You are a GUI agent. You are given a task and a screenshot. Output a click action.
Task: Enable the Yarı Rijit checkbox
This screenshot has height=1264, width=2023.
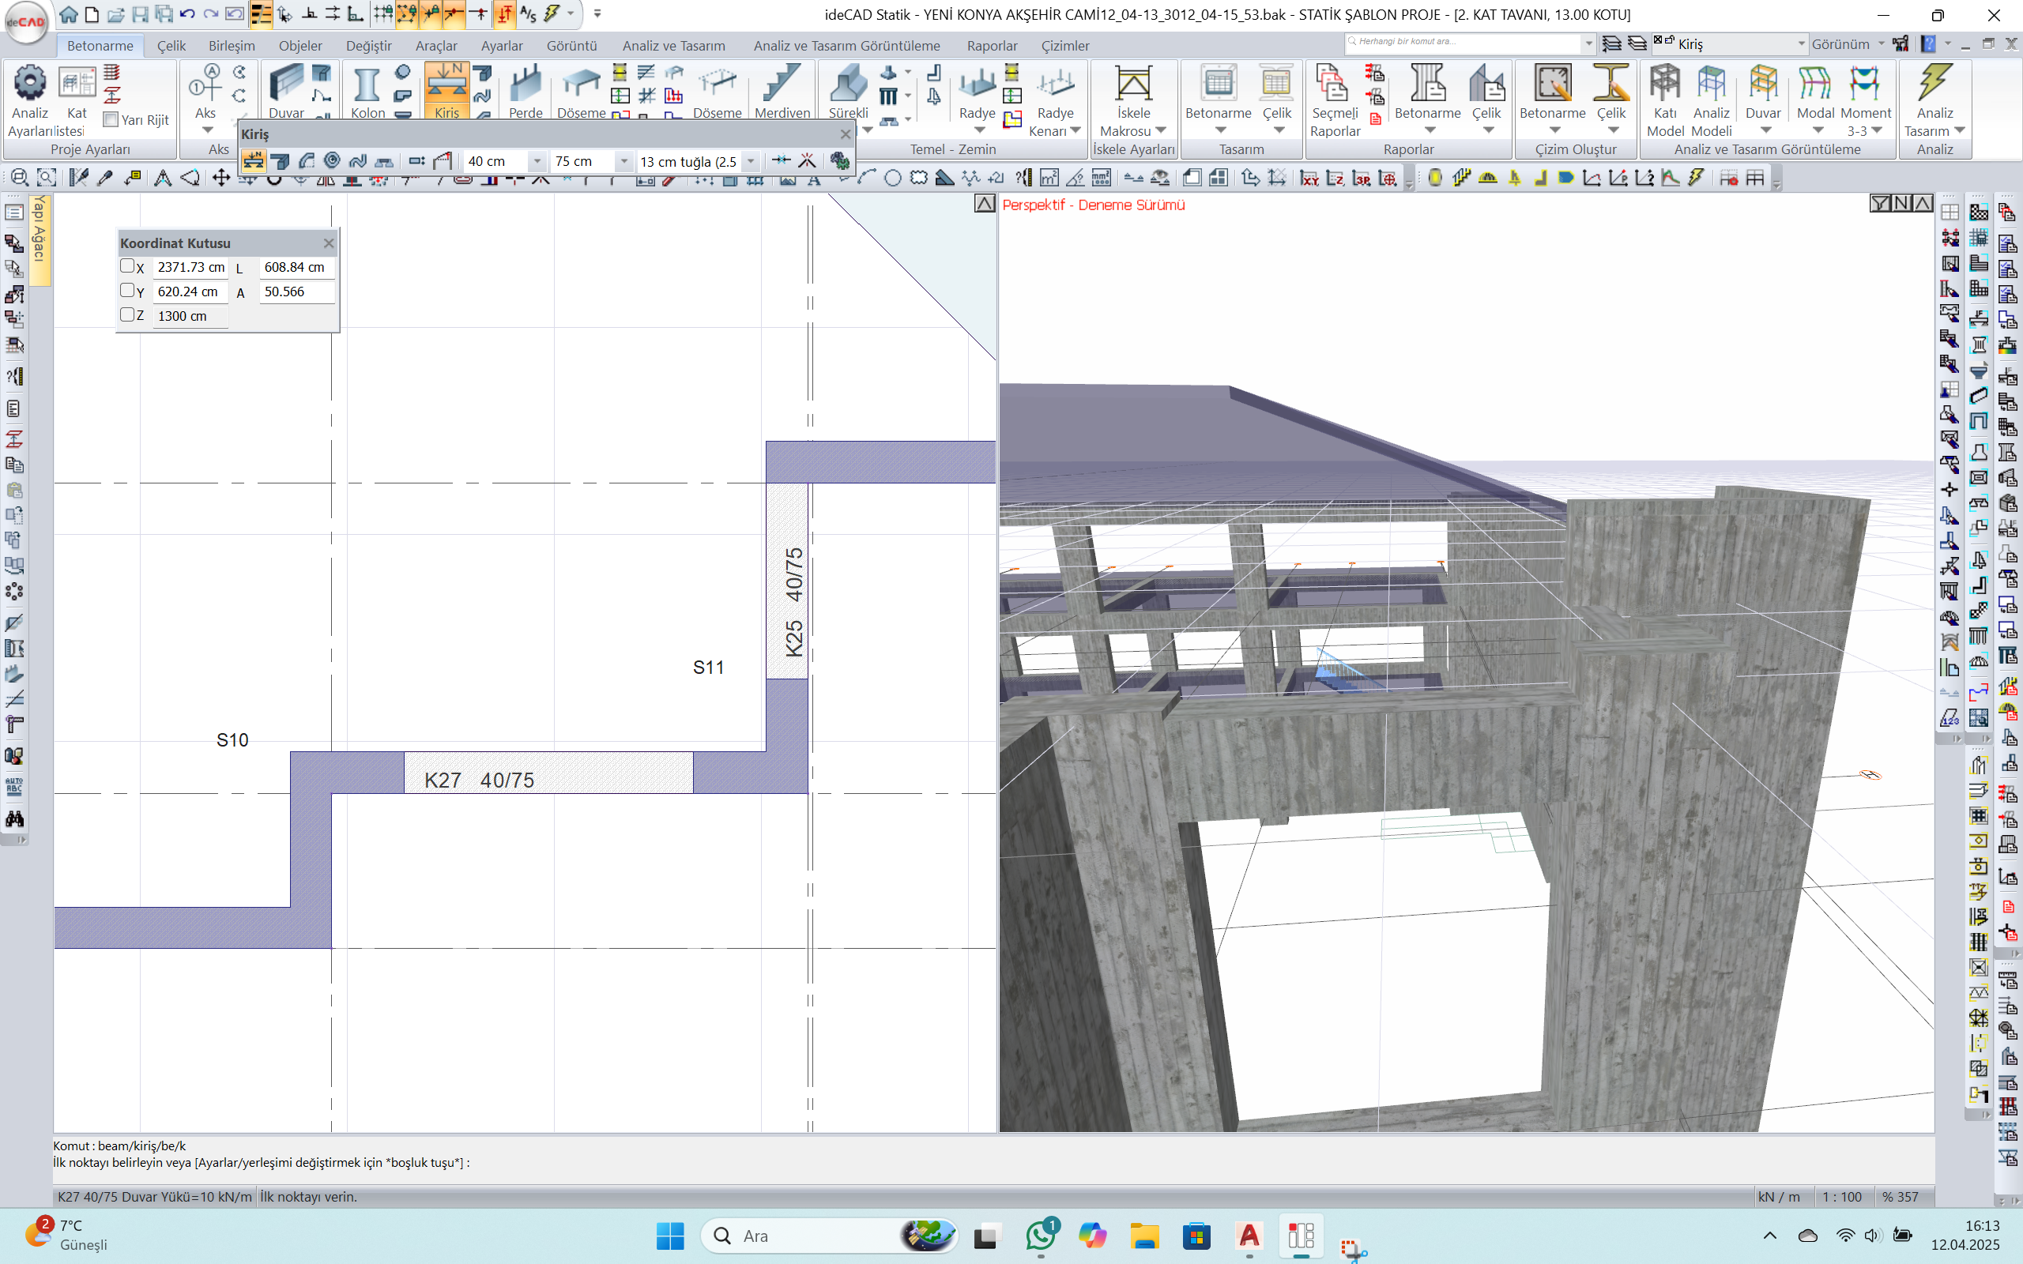pyautogui.click(x=111, y=119)
